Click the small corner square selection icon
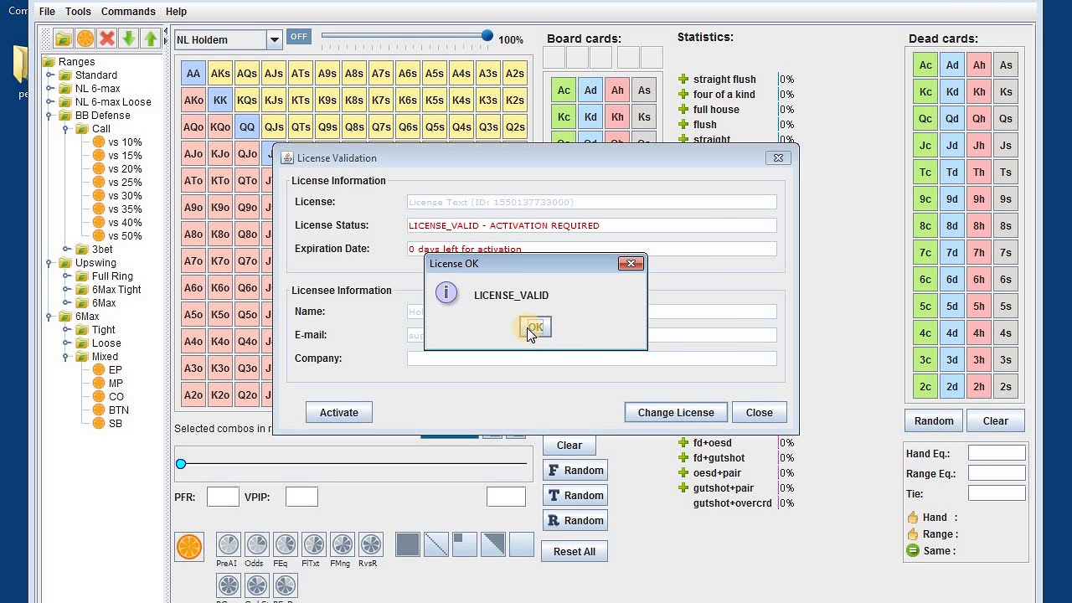 pos(465,544)
